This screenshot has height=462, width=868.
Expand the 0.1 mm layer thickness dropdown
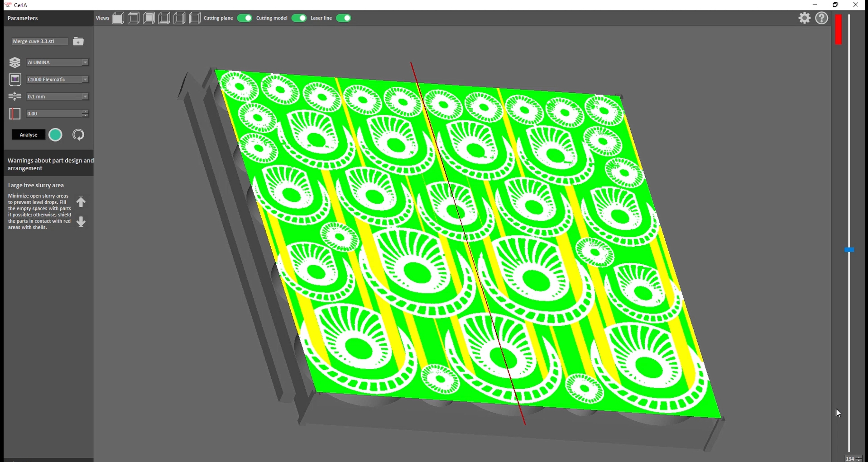(85, 97)
